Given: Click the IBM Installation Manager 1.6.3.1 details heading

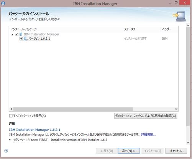Looking at the screenshot, I should (34, 130).
